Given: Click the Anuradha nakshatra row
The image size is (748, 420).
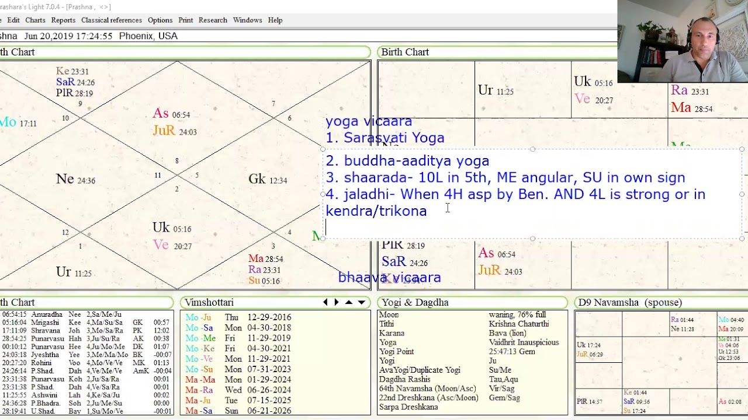Looking at the screenshot, I should click(85, 314).
